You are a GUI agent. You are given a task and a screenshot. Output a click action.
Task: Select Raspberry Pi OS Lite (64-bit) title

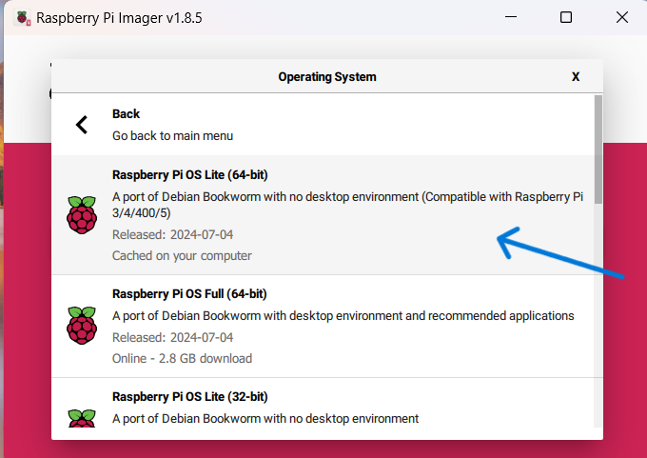coord(189,174)
